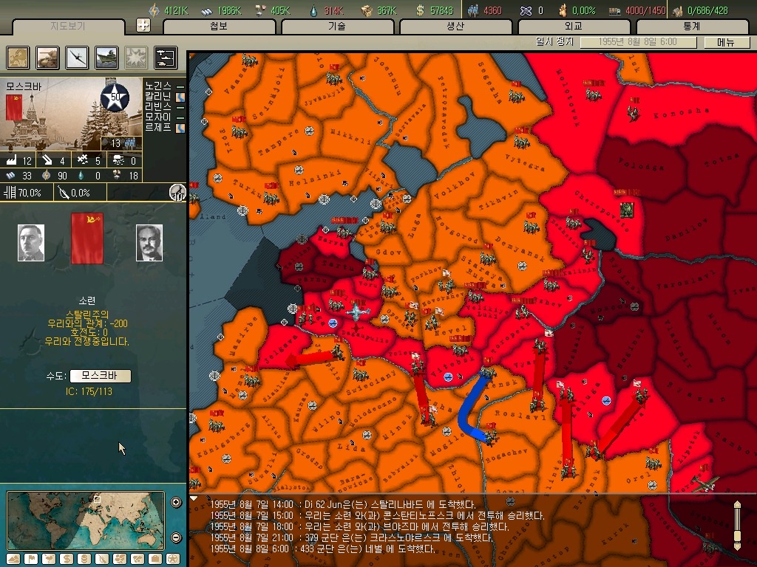This screenshot has height=567, width=757.
Task: Select the armor unit in Cherepovets
Action: tap(626, 210)
